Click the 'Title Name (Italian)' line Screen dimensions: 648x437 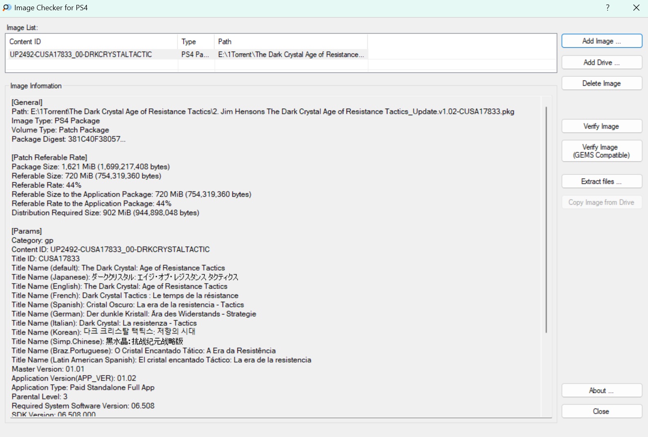[x=104, y=323]
